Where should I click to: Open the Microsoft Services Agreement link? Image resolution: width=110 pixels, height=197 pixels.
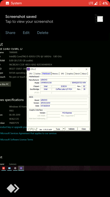pyautogui.click(x=28, y=133)
